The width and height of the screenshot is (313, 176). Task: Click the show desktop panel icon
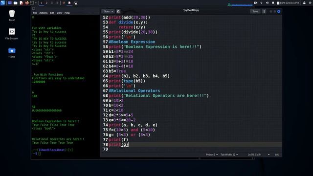(x=10, y=3)
